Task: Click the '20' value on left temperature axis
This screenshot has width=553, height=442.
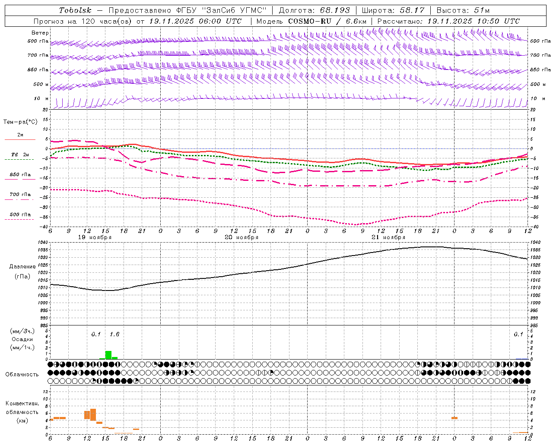Action: (x=46, y=110)
